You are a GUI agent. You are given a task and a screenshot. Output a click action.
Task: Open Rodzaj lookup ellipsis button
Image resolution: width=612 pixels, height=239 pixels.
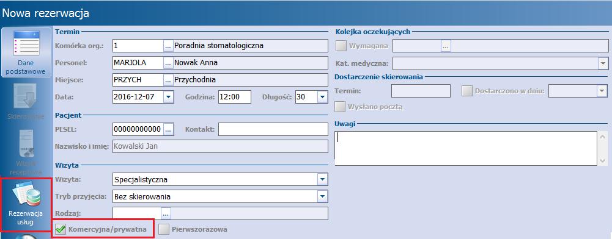point(166,213)
